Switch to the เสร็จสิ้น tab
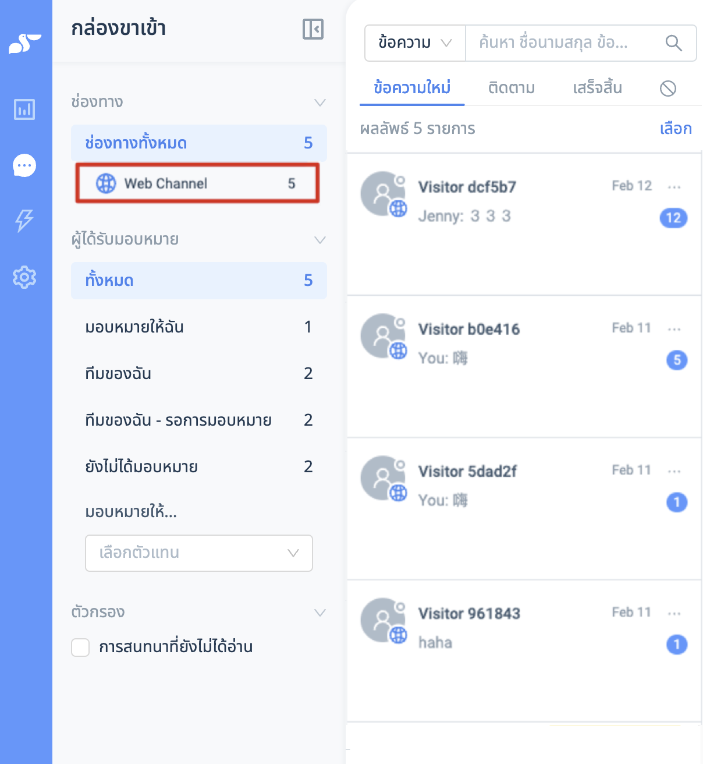The height and width of the screenshot is (764, 703). click(597, 88)
